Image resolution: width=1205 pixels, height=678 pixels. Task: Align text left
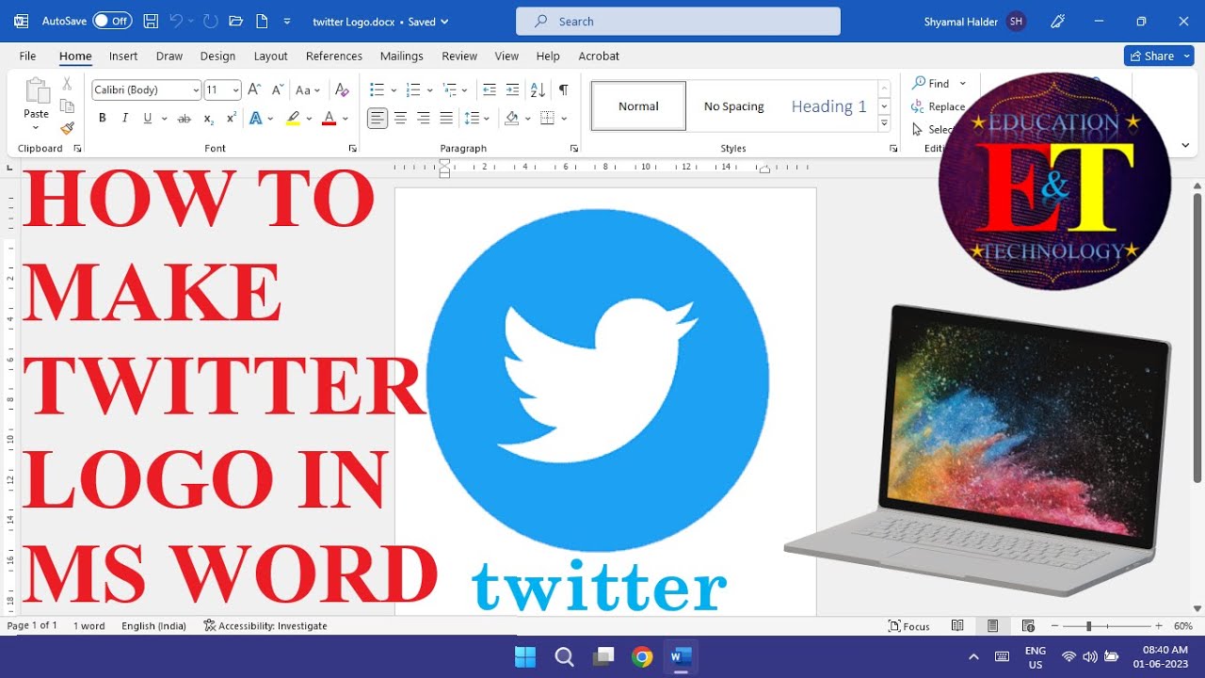click(x=378, y=119)
